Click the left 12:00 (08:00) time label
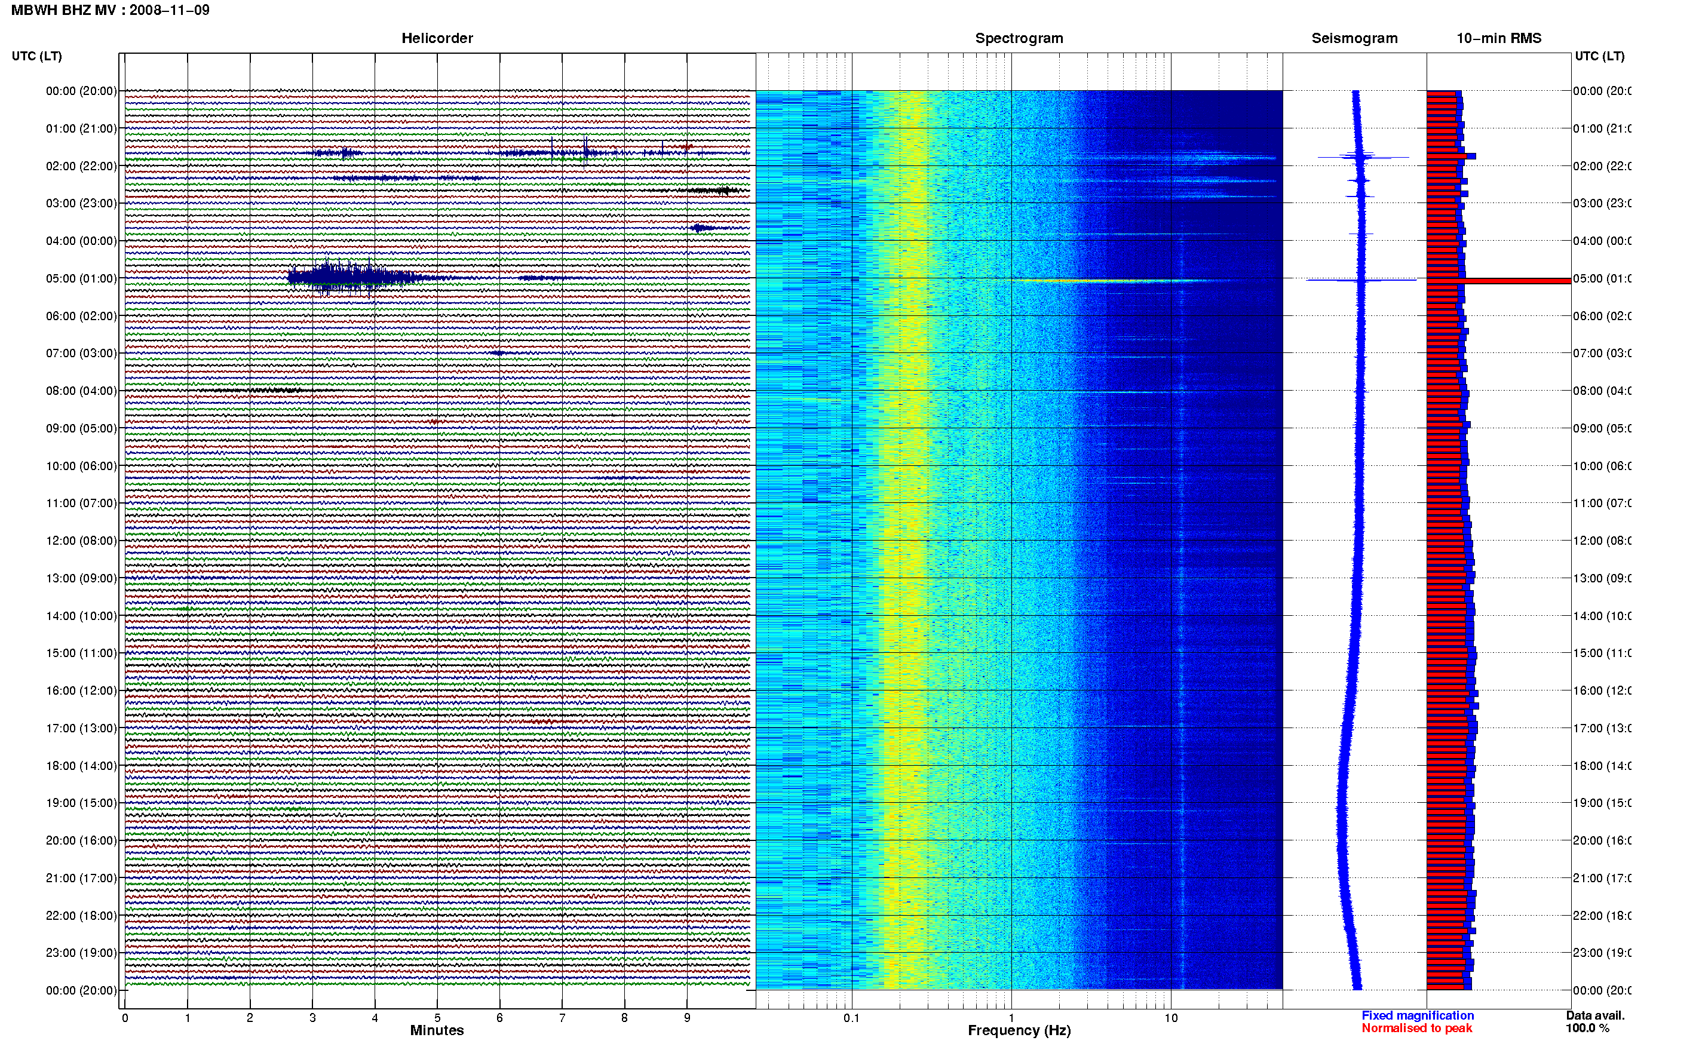The width and height of the screenshot is (1699, 1062). click(x=81, y=541)
